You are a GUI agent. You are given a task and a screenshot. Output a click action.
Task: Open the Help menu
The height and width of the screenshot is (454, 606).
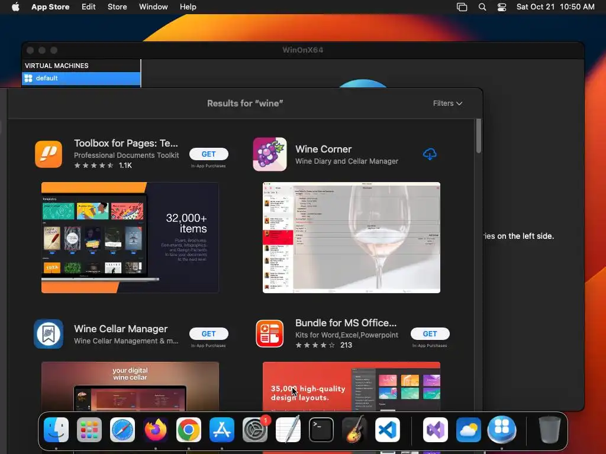pyautogui.click(x=188, y=7)
